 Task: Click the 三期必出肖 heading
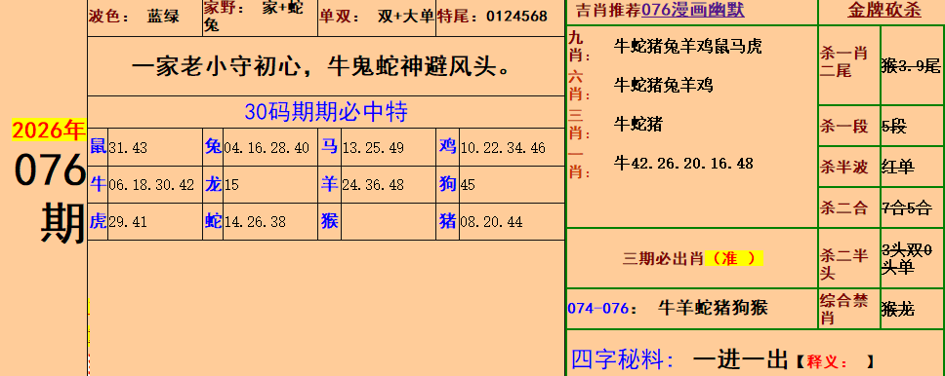(x=663, y=258)
